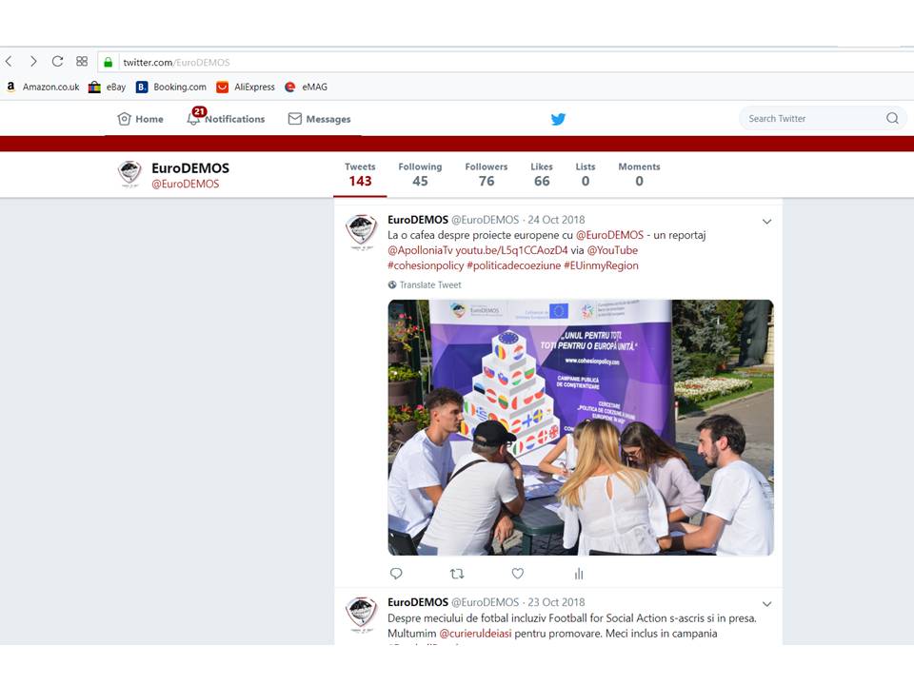Open the Messages tab
The image size is (914, 685).
320,119
